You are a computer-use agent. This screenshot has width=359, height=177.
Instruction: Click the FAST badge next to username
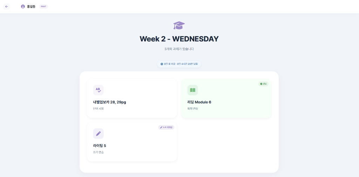click(43, 6)
